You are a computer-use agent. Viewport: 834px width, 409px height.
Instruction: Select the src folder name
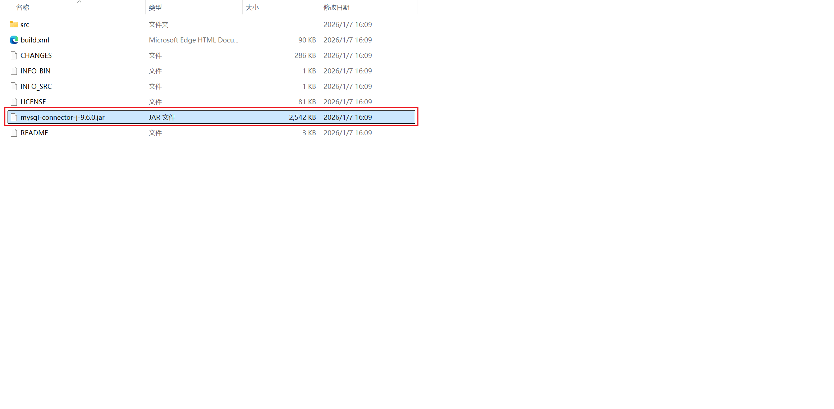pos(25,24)
